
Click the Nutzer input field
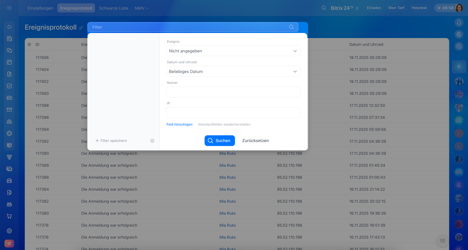click(233, 92)
